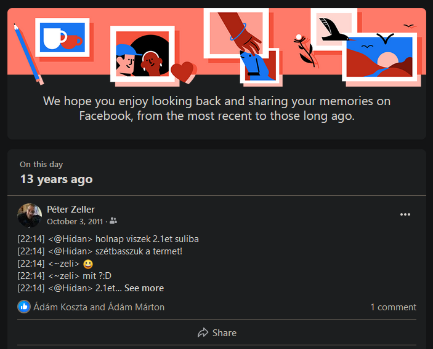Open the October 3, 2011 post timestamp
433x349 pixels.
75,221
